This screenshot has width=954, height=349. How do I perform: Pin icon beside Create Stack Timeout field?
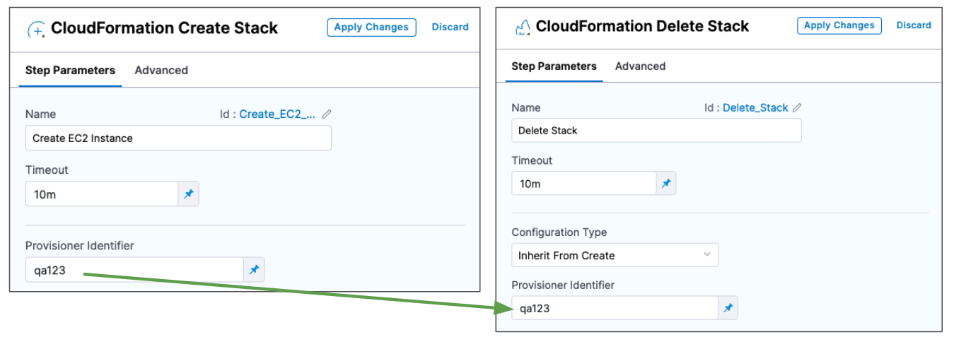189,194
